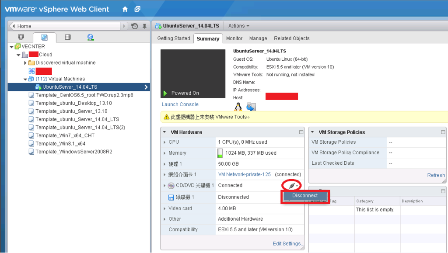The height and width of the screenshot is (253, 448).
Task: Select the Summary tab
Action: pyautogui.click(x=208, y=39)
